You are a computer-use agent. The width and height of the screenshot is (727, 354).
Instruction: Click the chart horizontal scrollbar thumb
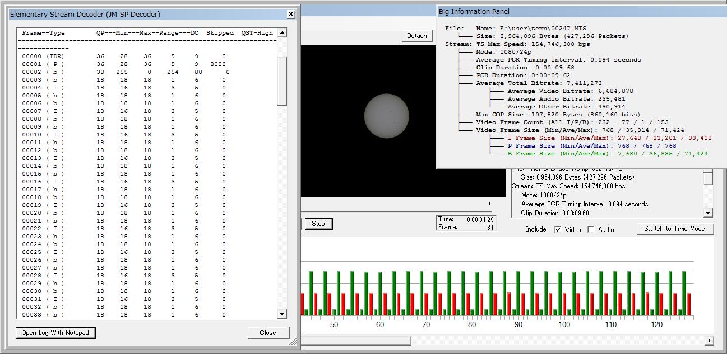355,341
